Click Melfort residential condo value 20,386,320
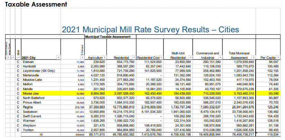The height and width of the screenshot is (140, 285). (154, 84)
